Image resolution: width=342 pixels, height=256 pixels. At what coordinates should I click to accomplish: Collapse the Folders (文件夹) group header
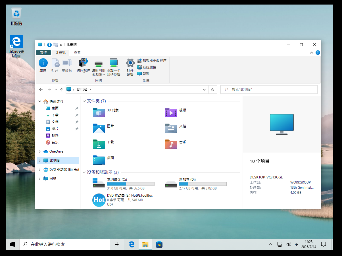click(x=84, y=101)
